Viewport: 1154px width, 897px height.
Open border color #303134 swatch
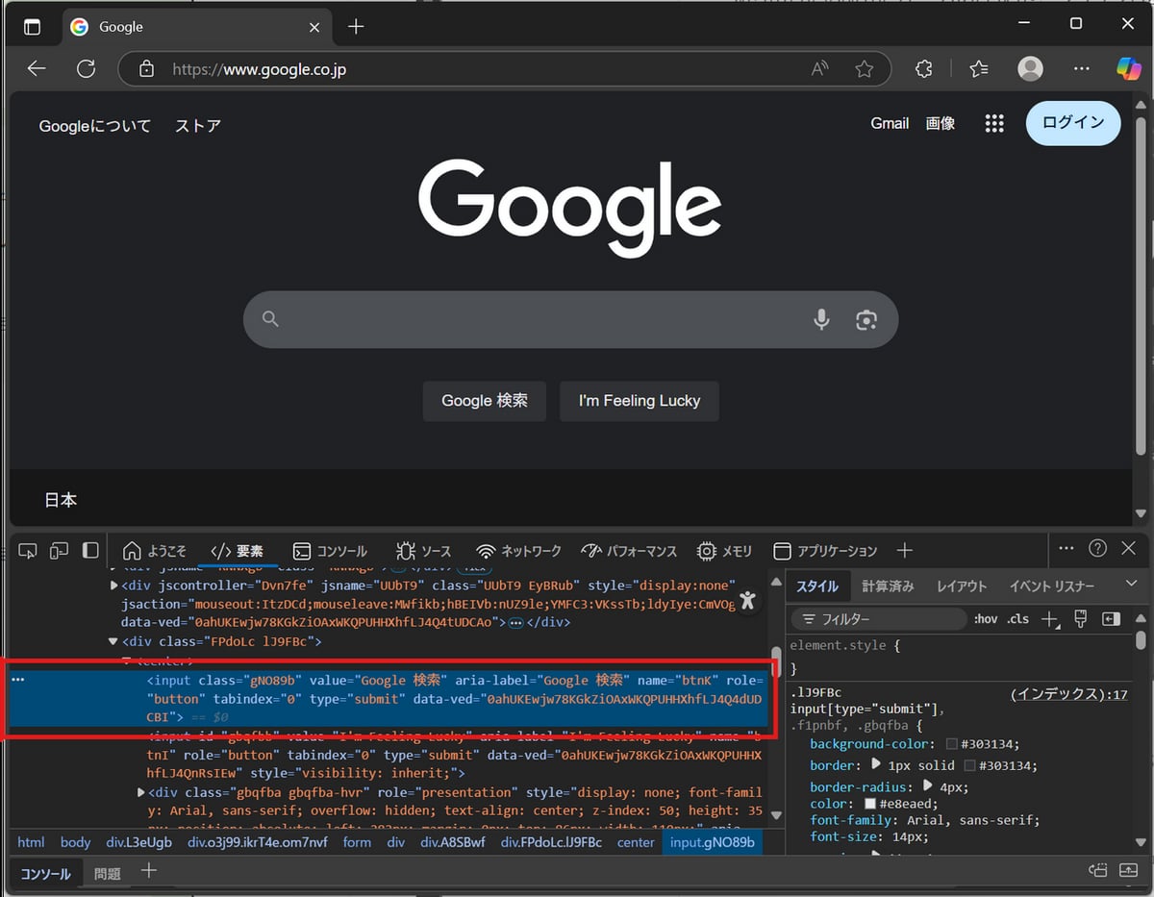point(970,765)
